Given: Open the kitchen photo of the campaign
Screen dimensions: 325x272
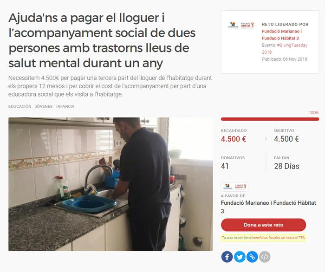Looking at the screenshot, I should coord(110,184).
